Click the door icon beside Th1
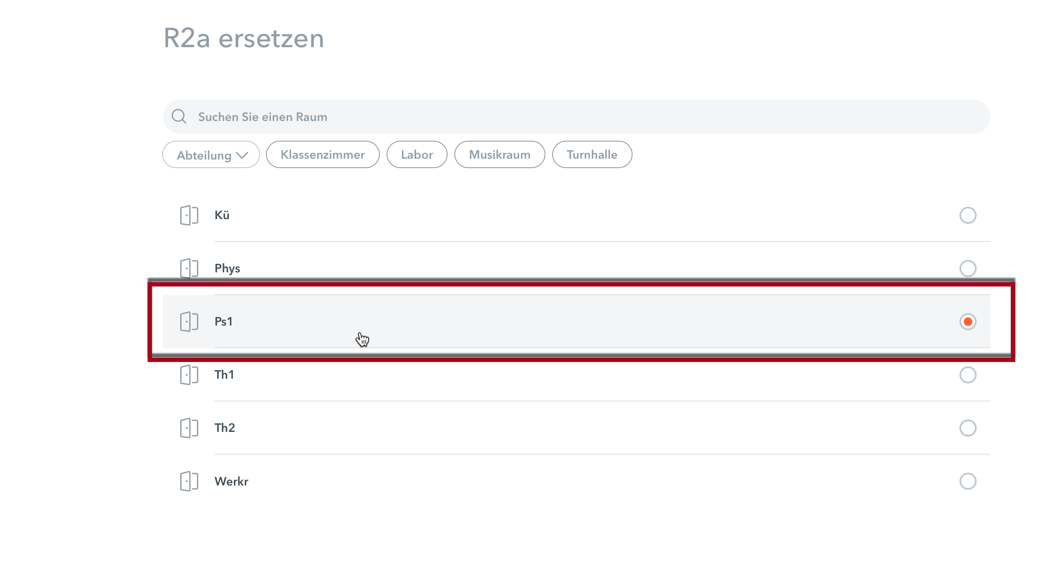The height and width of the screenshot is (579, 1047). tap(189, 375)
